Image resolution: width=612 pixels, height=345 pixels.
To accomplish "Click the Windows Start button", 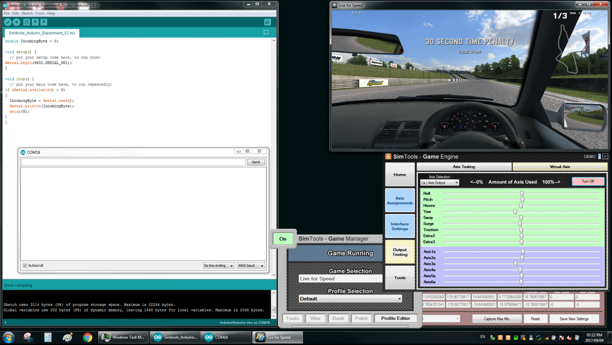I will click(x=8, y=337).
